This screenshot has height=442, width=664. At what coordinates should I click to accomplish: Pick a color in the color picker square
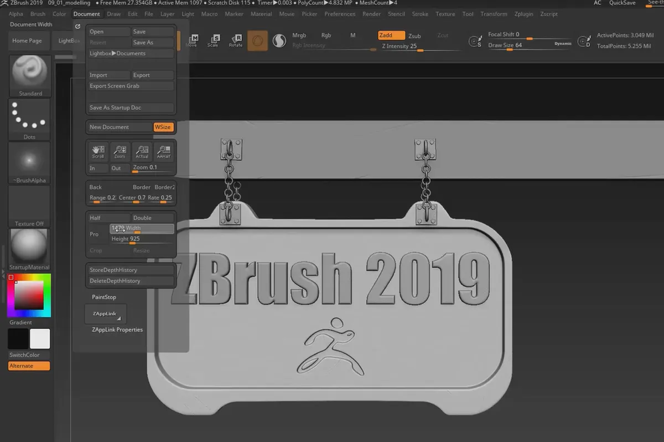point(29,295)
